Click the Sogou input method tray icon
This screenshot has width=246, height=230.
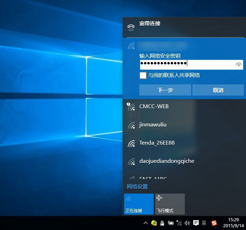click(x=214, y=223)
